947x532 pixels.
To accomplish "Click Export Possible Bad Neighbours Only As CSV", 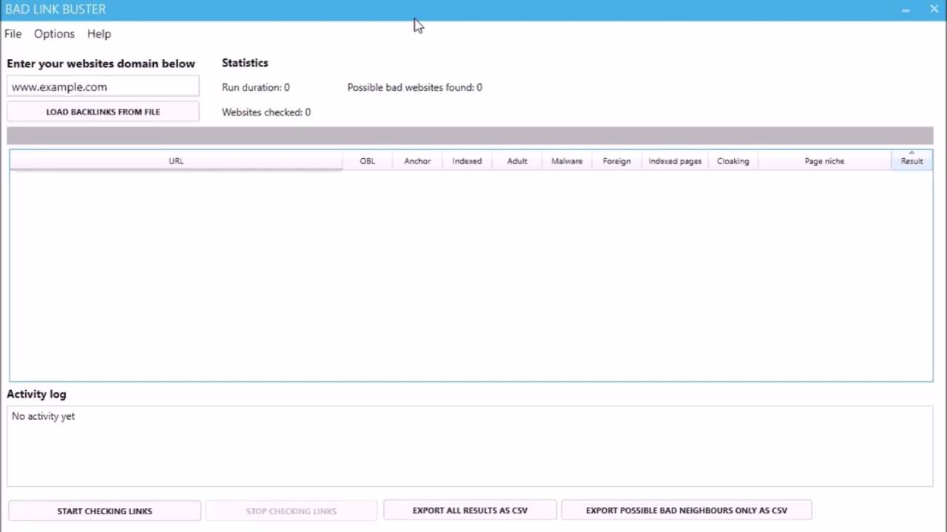I will point(687,510).
